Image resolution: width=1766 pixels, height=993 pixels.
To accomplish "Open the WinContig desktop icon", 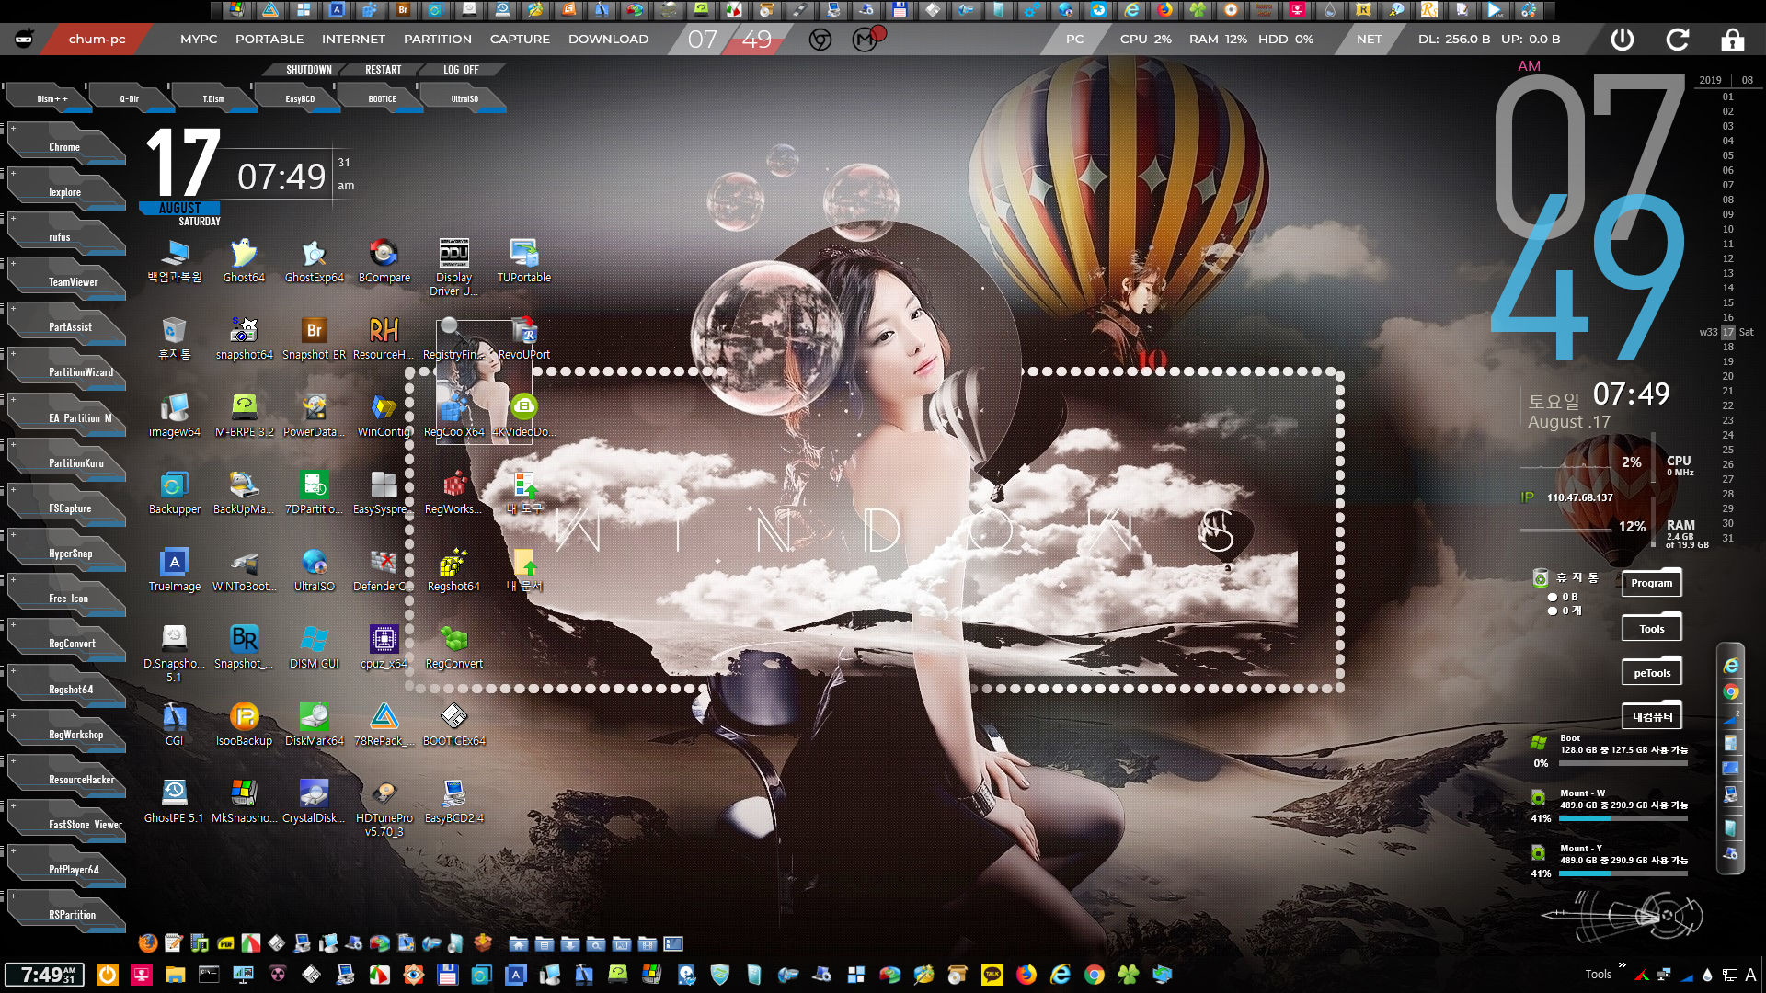I will point(384,416).
